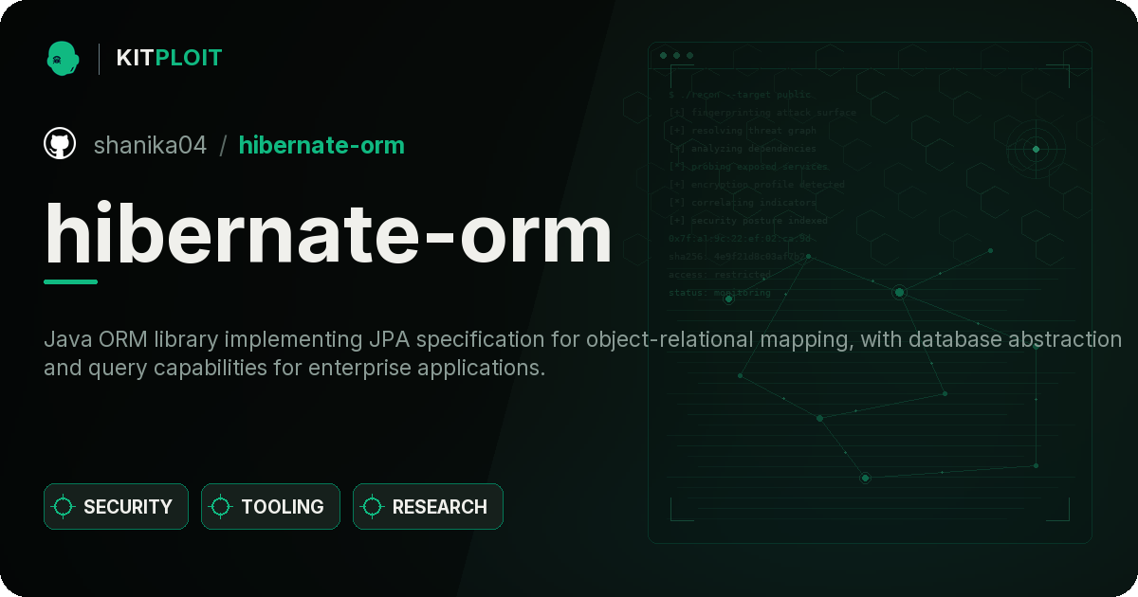Select the SECURITY tag badge
Viewport: 1138px width, 597px height.
(116, 507)
